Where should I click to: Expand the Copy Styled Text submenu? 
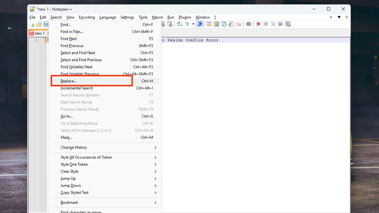[x=105, y=192]
